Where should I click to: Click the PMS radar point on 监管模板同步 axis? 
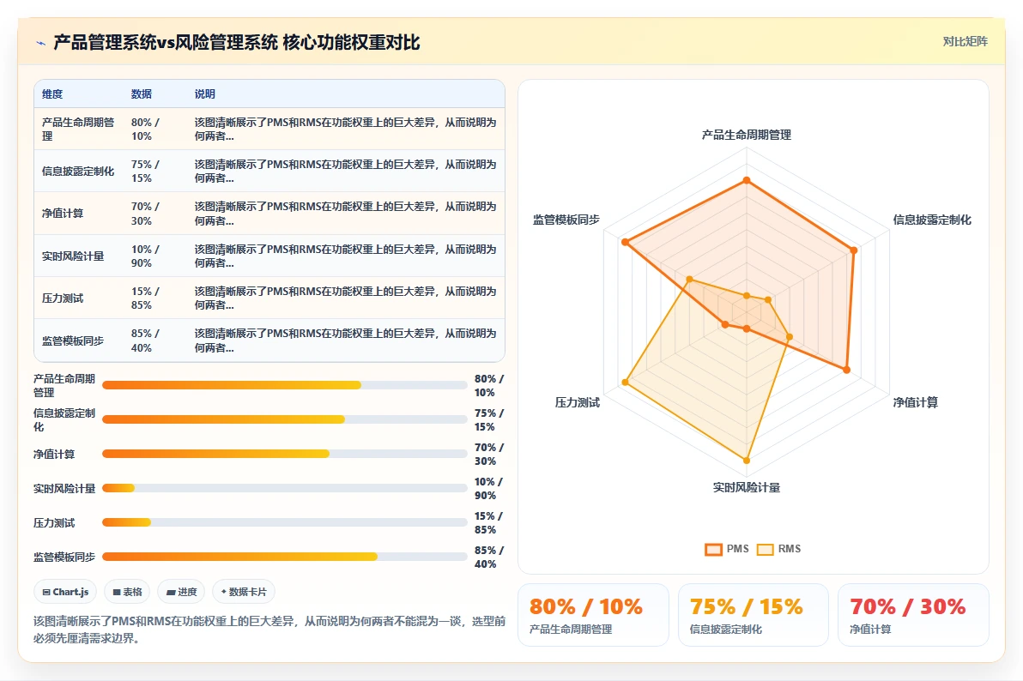pos(625,242)
